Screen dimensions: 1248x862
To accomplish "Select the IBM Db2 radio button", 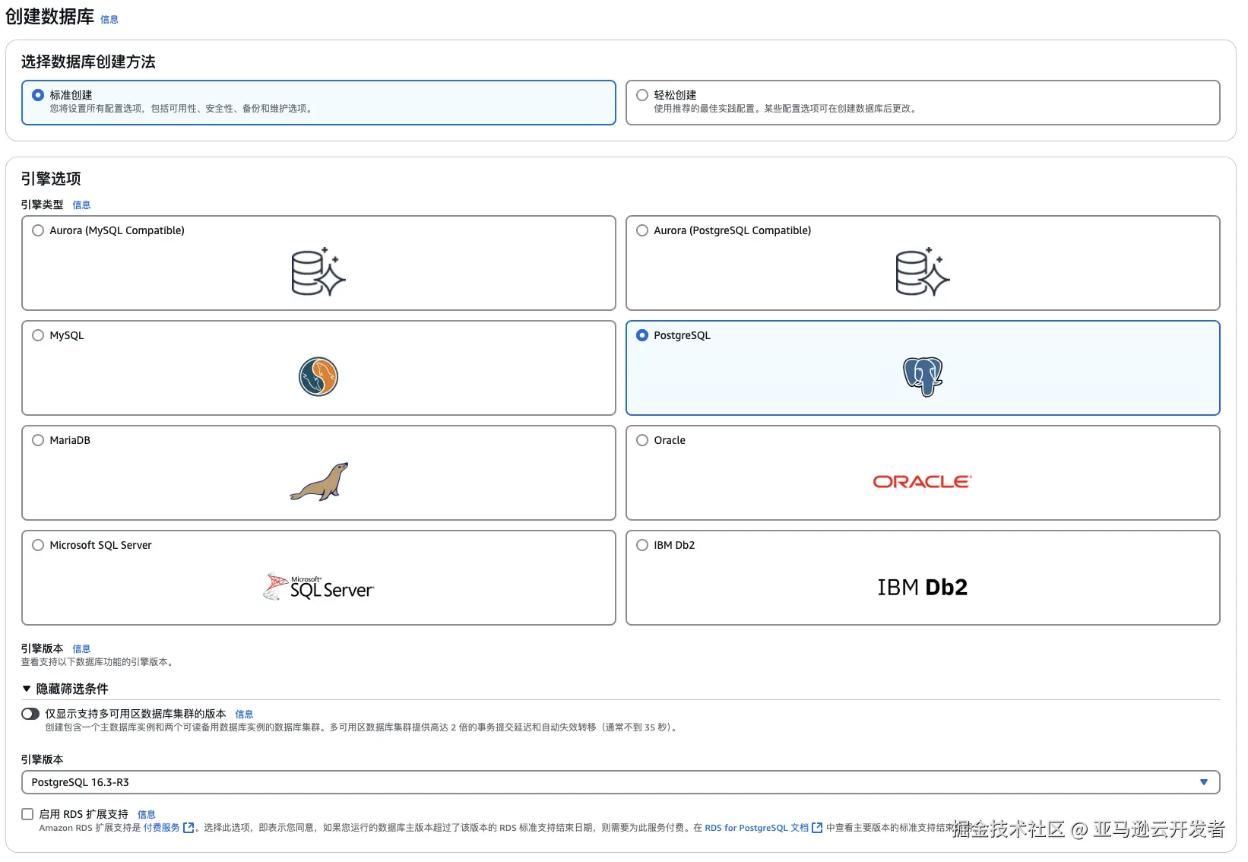I will pos(642,545).
